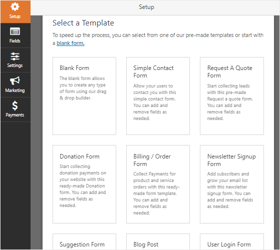Choose the Donation Form template

click(84, 184)
